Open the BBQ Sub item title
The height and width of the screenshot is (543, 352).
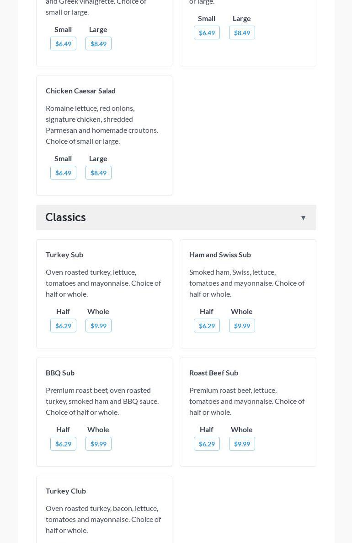pyautogui.click(x=60, y=373)
